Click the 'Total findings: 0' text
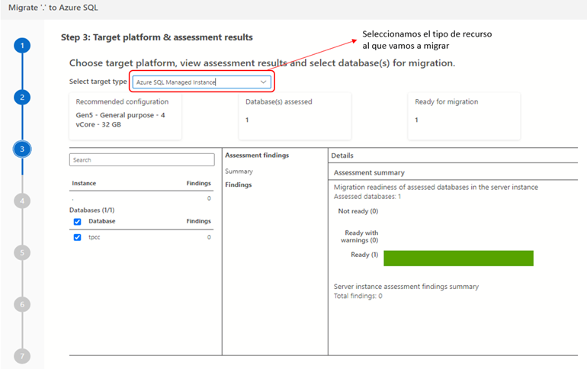Viewport: 587px width, 369px height. tap(358, 296)
